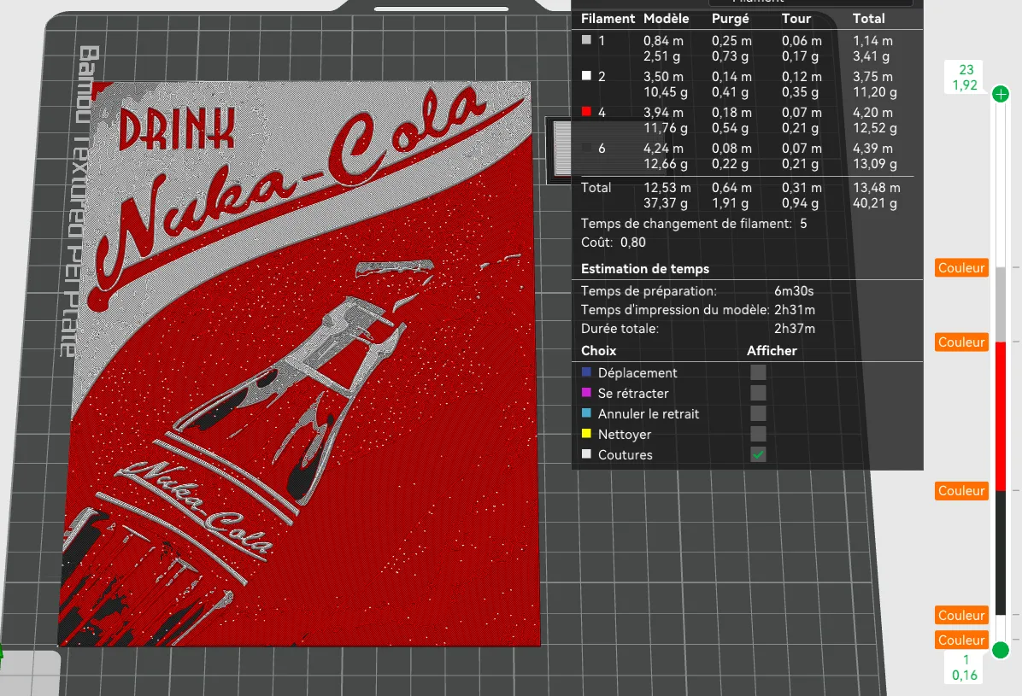Click the Purgé column header
Viewport: 1022px width, 696px height.
tap(730, 19)
